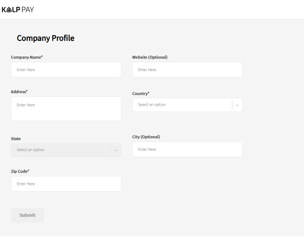Click the Country dropdown chevron arrow
Viewport: 304px width, 237px height.
pyautogui.click(x=237, y=105)
